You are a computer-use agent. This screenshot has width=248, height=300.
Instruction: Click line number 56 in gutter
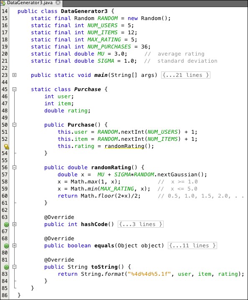(5, 168)
